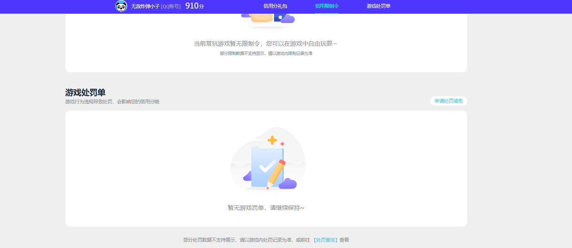Click the 当前常玩游戏暂无限制令 message

tap(266, 44)
